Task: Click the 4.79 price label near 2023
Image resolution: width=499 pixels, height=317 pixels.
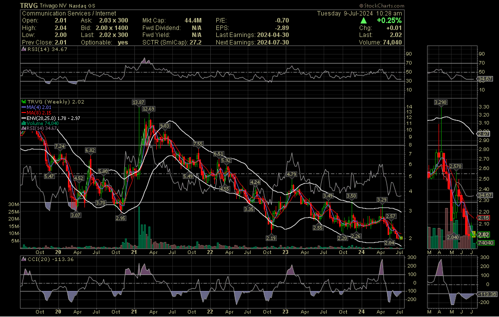Action: [292, 174]
